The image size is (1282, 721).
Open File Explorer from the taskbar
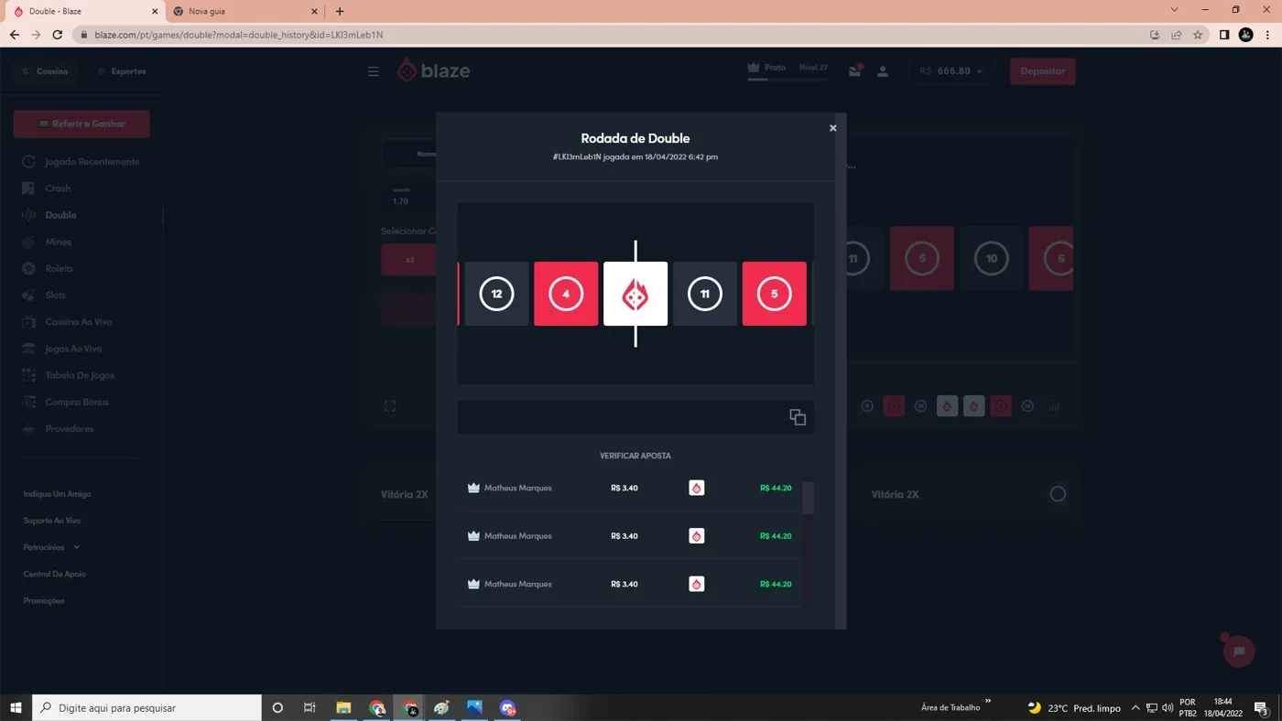(x=343, y=707)
